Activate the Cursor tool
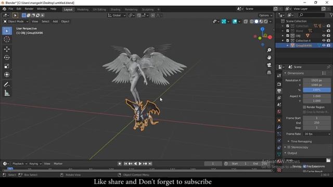333x187 pixels. (x=7, y=39)
